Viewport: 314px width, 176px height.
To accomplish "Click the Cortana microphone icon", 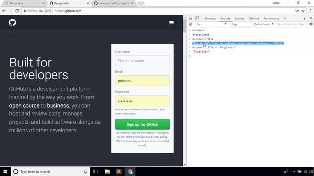I will [x=85, y=172].
